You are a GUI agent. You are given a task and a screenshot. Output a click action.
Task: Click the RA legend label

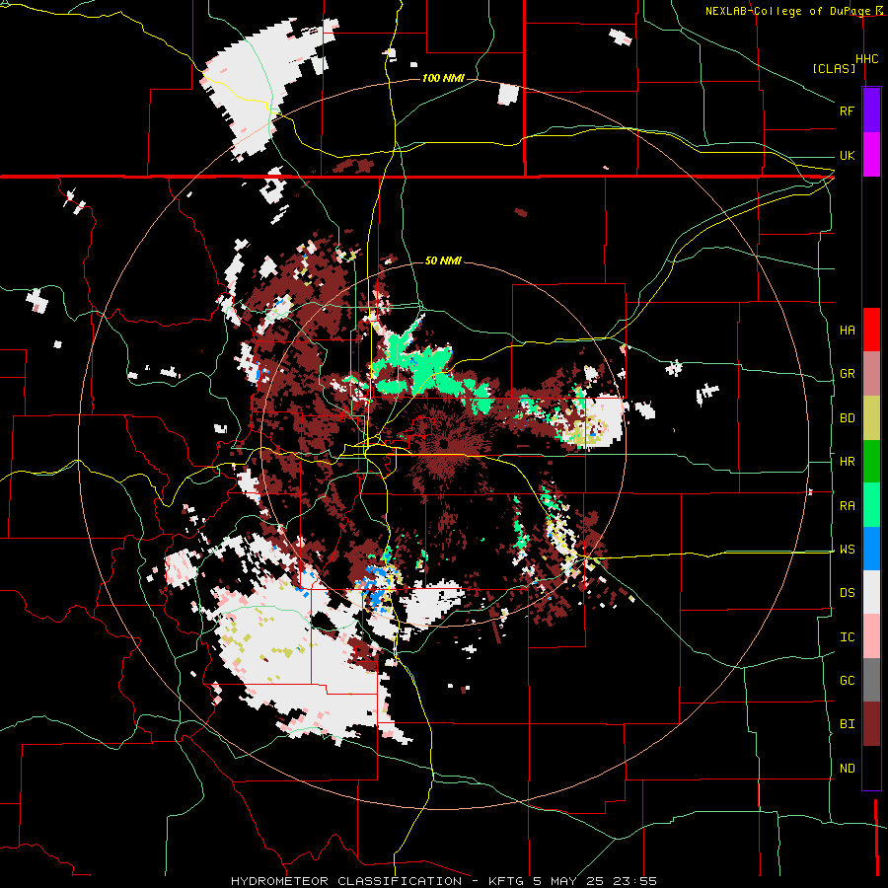(847, 505)
